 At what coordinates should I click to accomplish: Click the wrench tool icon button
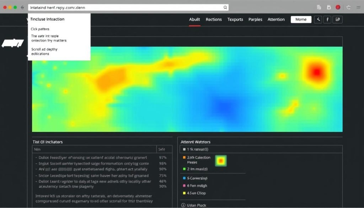tap(318, 20)
